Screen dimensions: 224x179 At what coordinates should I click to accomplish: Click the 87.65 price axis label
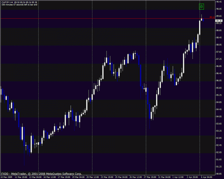point(219,52)
